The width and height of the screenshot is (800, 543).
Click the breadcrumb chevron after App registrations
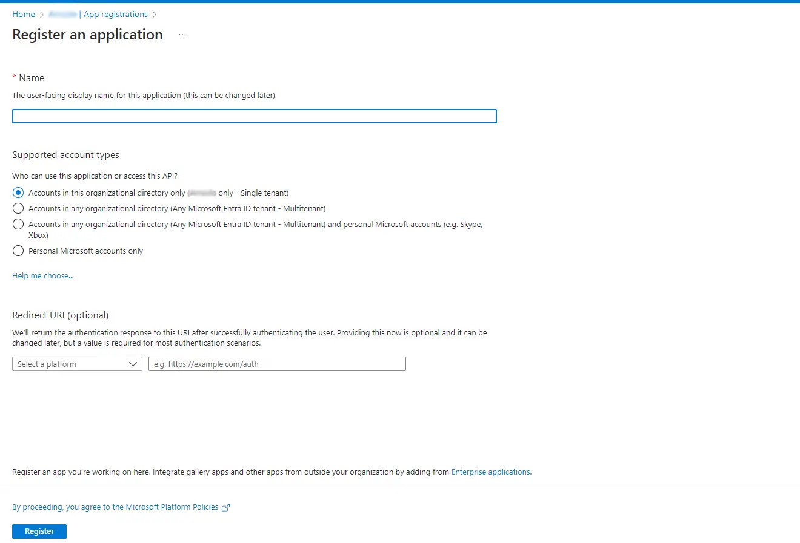(154, 14)
